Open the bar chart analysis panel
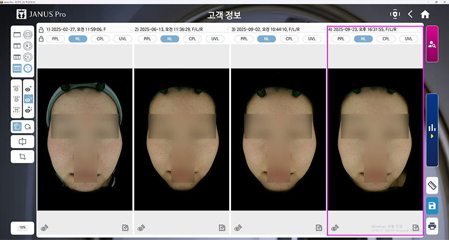The image size is (449, 240). point(432,130)
